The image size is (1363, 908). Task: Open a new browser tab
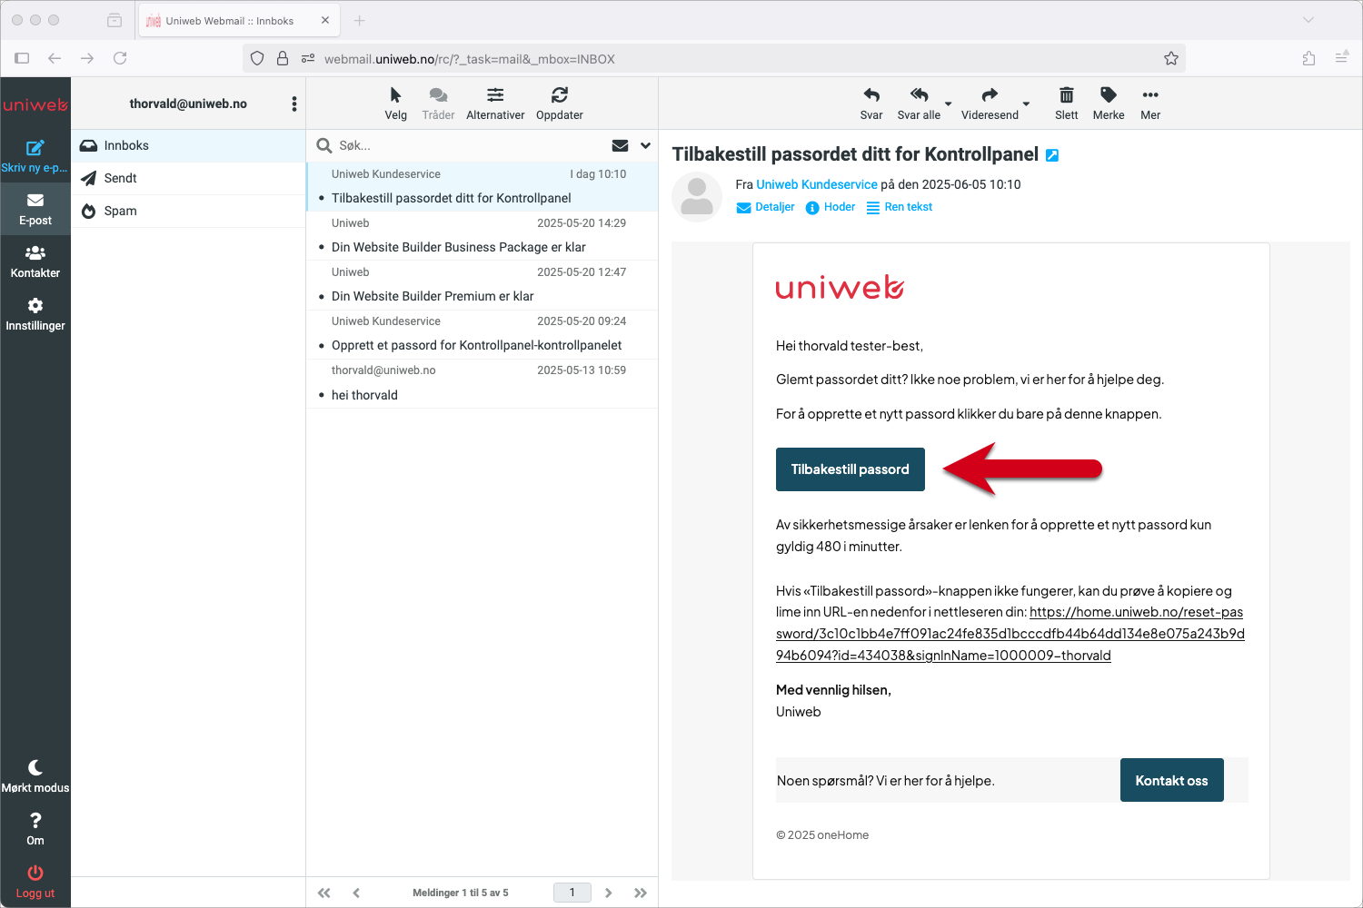pos(359,20)
